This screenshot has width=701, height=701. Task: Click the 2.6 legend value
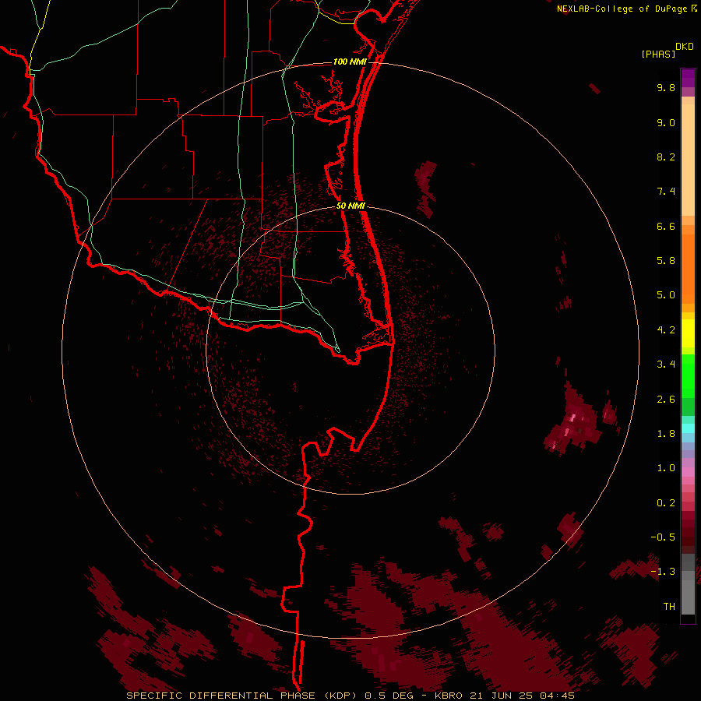click(666, 400)
